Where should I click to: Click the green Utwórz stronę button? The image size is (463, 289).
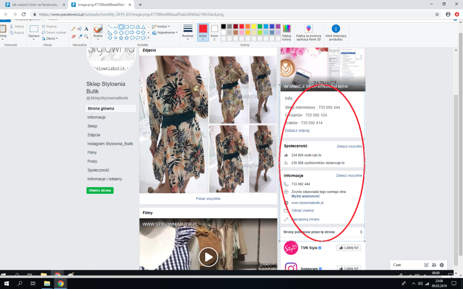click(100, 191)
